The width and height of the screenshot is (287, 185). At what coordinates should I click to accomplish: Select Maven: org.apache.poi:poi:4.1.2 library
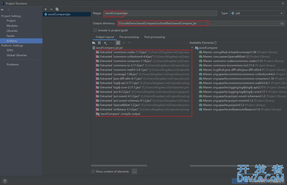(232, 105)
